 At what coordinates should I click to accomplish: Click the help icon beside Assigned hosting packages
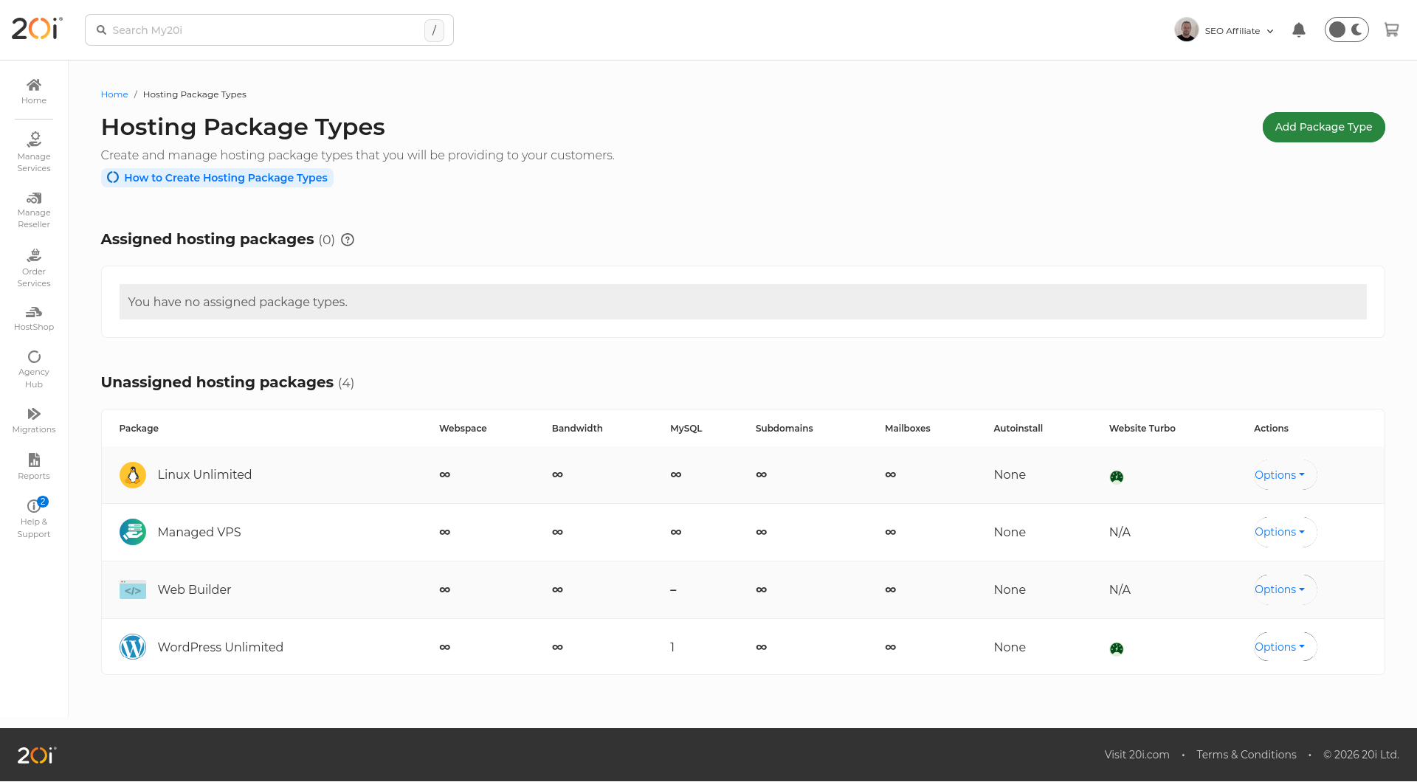point(348,240)
